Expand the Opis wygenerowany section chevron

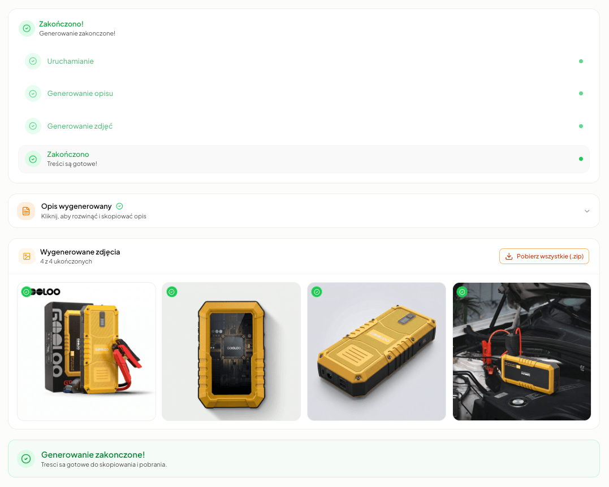pyautogui.click(x=587, y=210)
